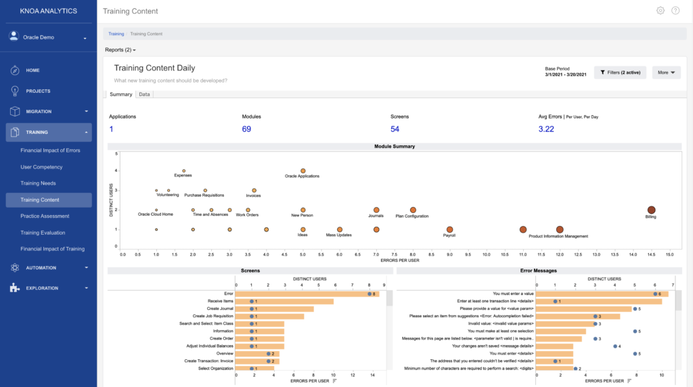Click the sort icon beside Screens Errors Per User
This screenshot has height=387, width=693.
334,381
